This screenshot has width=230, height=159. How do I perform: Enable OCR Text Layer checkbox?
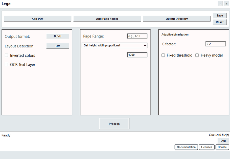7,65
